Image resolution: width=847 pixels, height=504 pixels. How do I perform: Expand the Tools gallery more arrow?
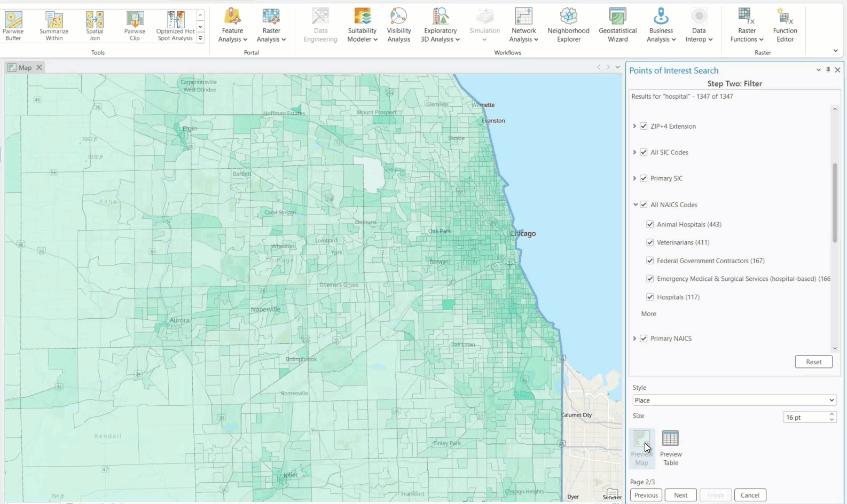[x=200, y=38]
